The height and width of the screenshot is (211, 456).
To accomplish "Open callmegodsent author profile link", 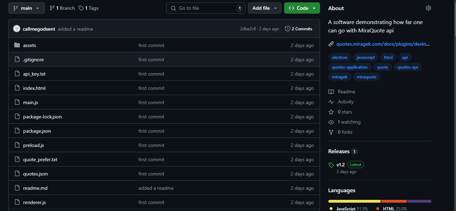I will [x=39, y=29].
